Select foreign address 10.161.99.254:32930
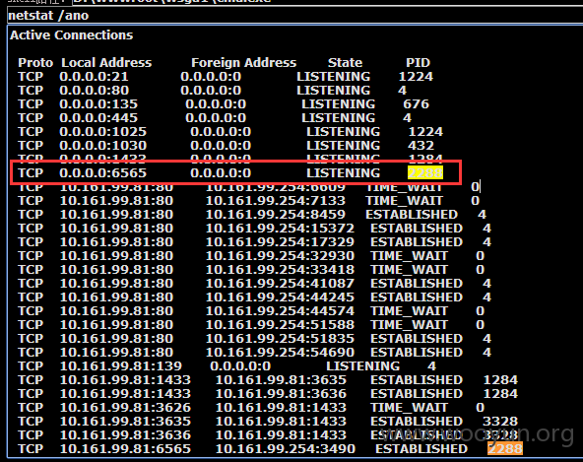This screenshot has height=462, width=583. (x=280, y=255)
